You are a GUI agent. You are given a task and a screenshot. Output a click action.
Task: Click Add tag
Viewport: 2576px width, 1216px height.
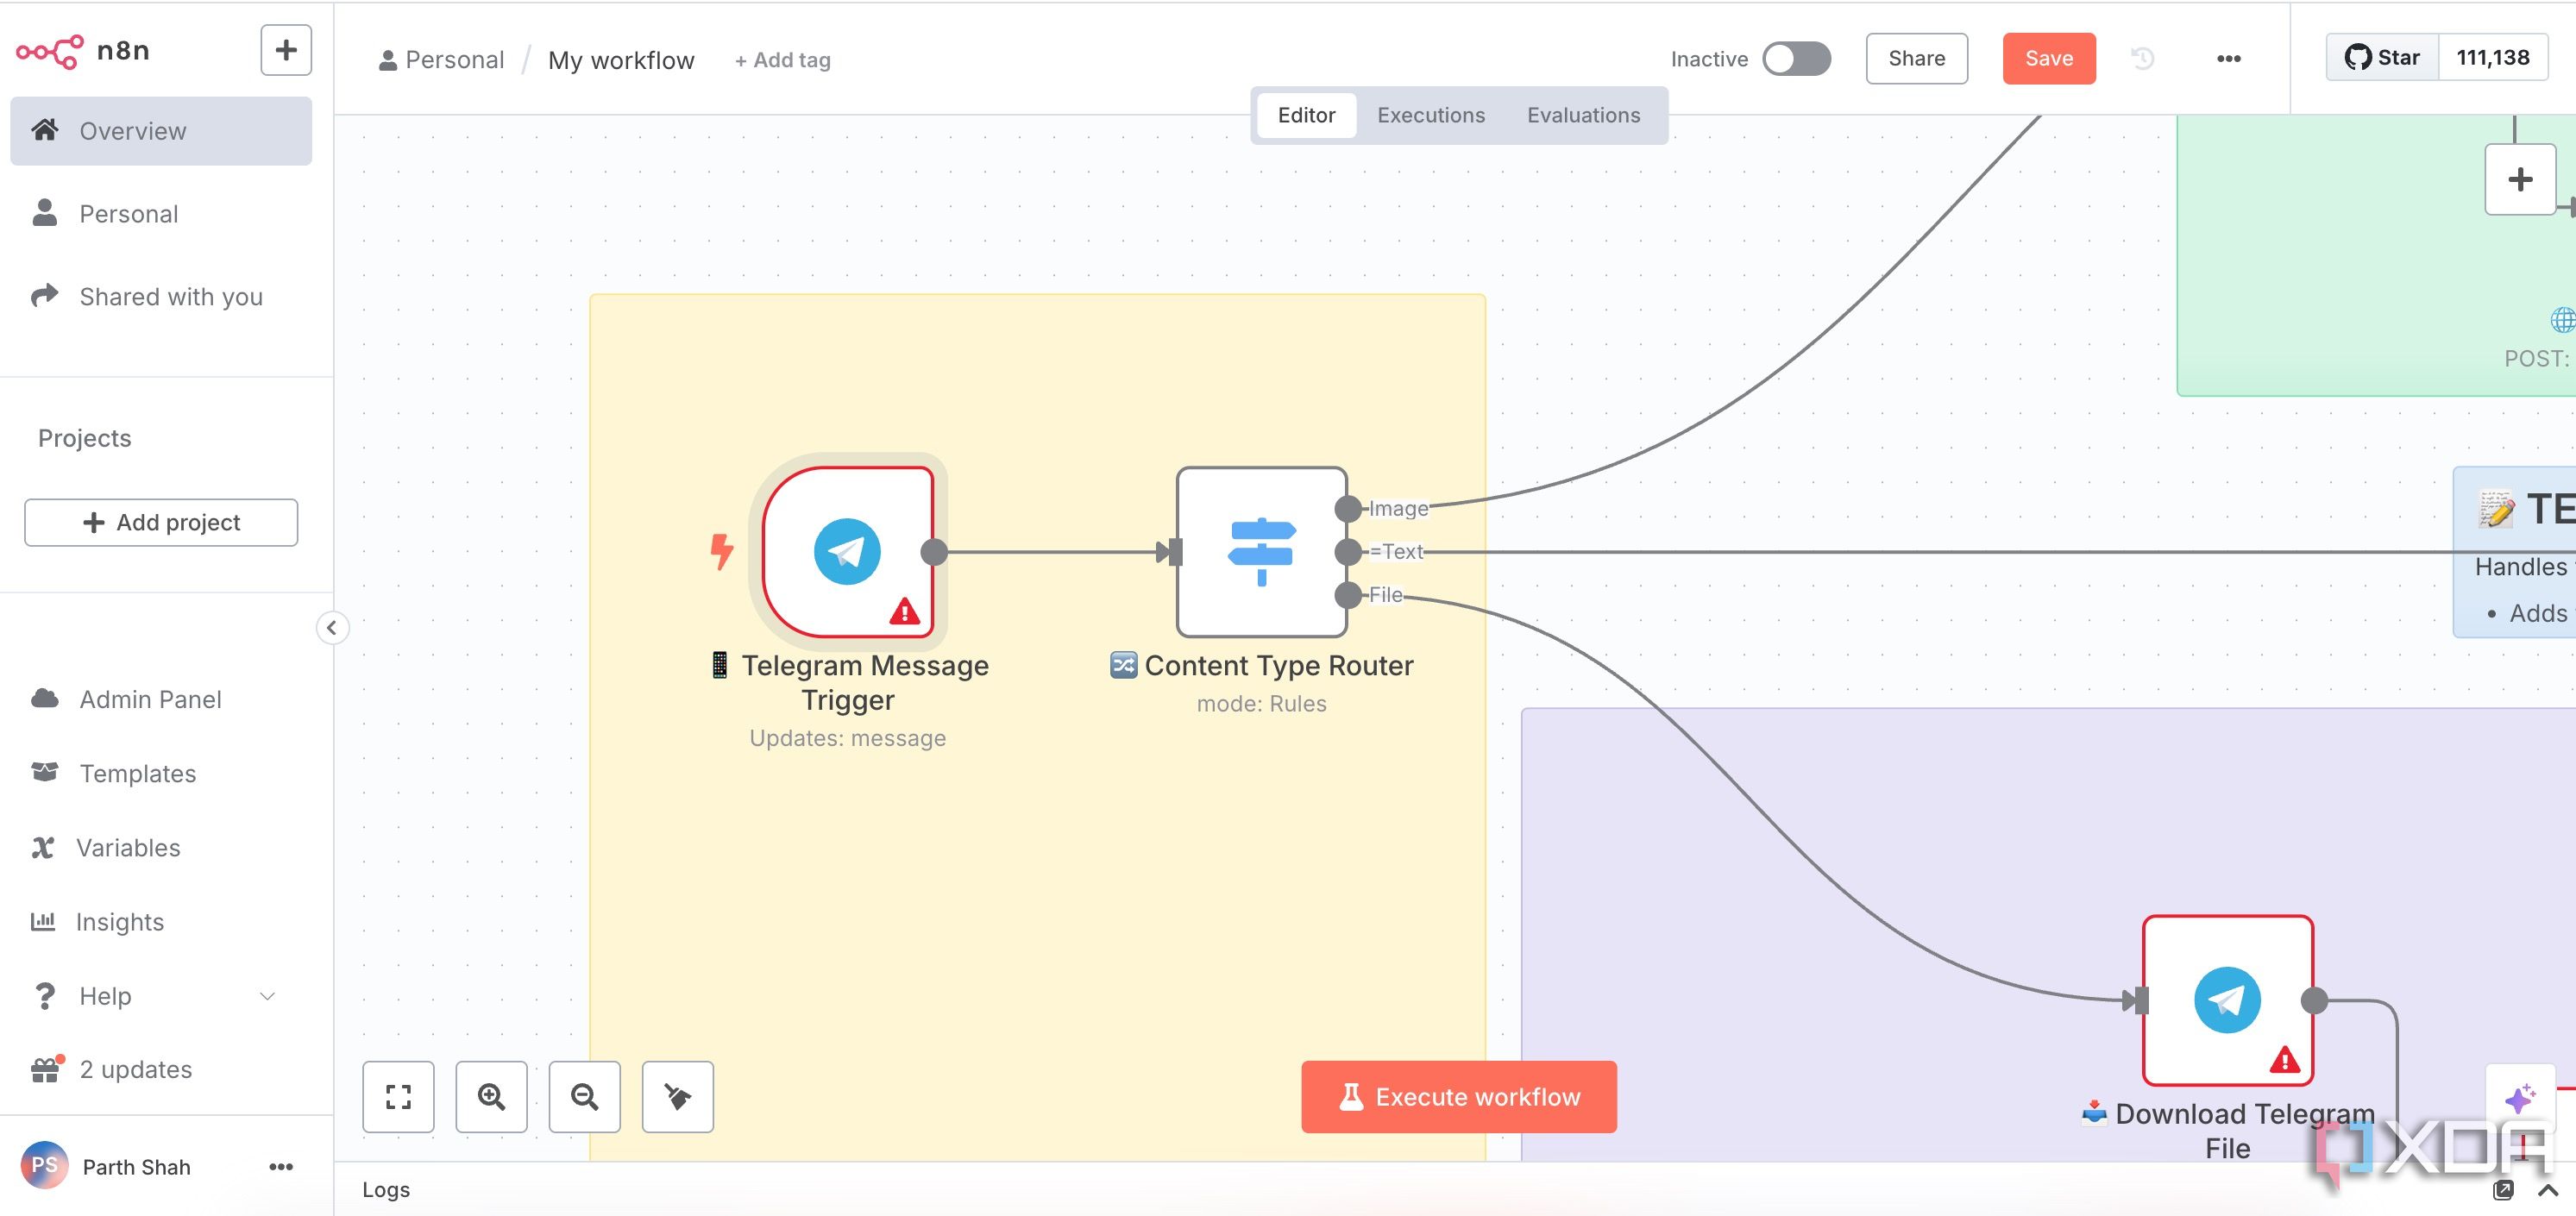click(x=783, y=60)
